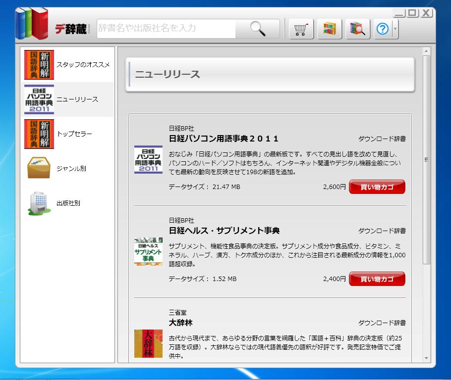Click the デ辞蔵 books logo
The width and height of the screenshot is (451, 380).
pos(32,24)
